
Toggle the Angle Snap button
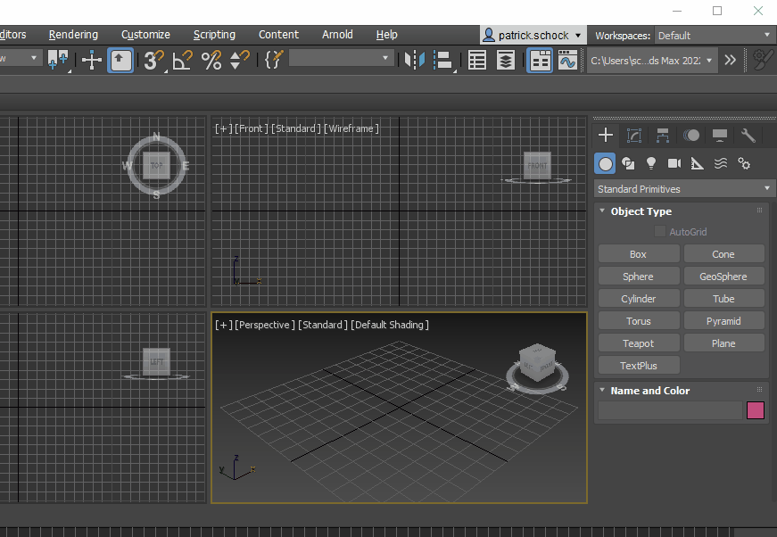click(182, 60)
